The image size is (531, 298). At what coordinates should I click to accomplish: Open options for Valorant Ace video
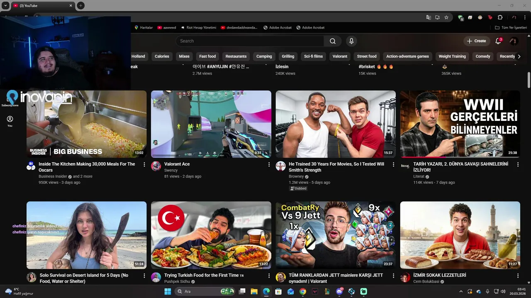269,164
